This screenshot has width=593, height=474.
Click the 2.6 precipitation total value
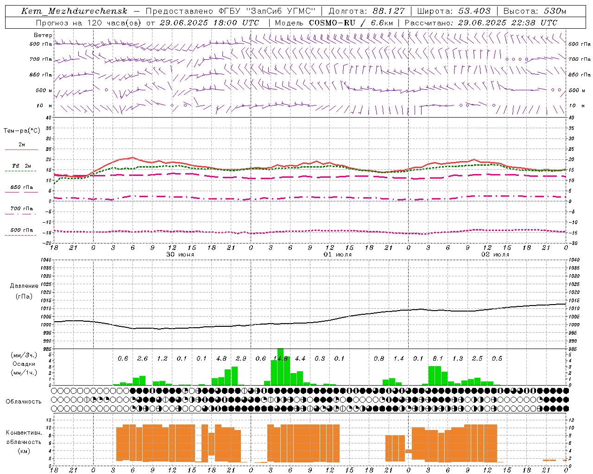142,359
